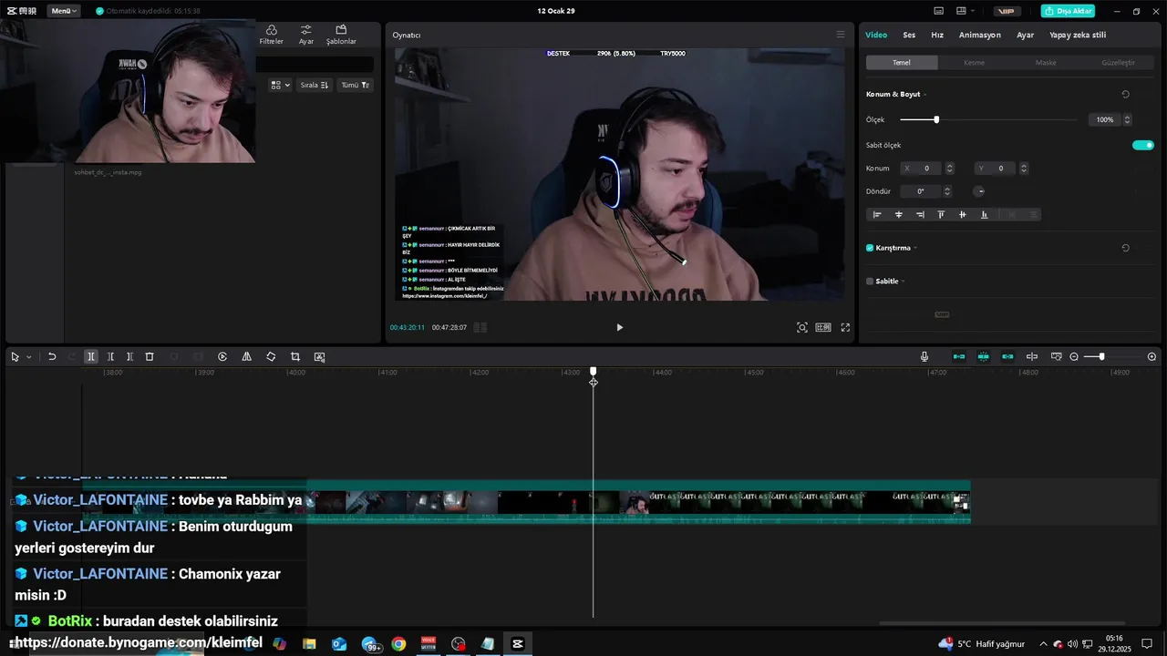Enter fullscreen preview in player
The width and height of the screenshot is (1167, 656).
click(x=845, y=327)
